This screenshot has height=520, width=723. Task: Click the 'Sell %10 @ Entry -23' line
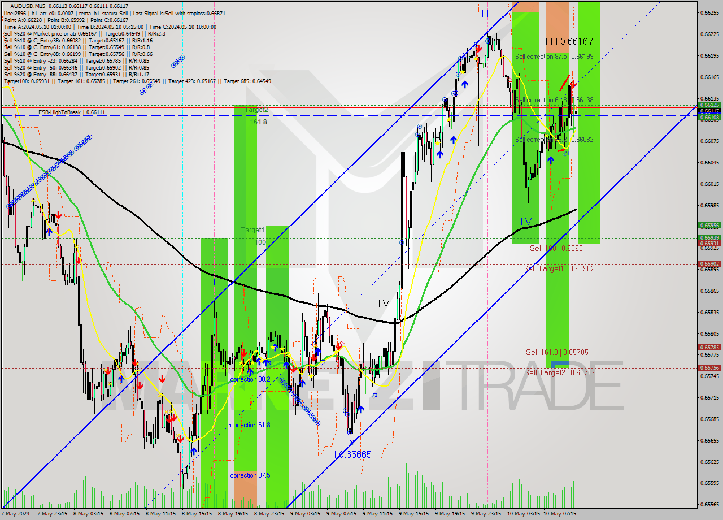pyautogui.click(x=76, y=61)
